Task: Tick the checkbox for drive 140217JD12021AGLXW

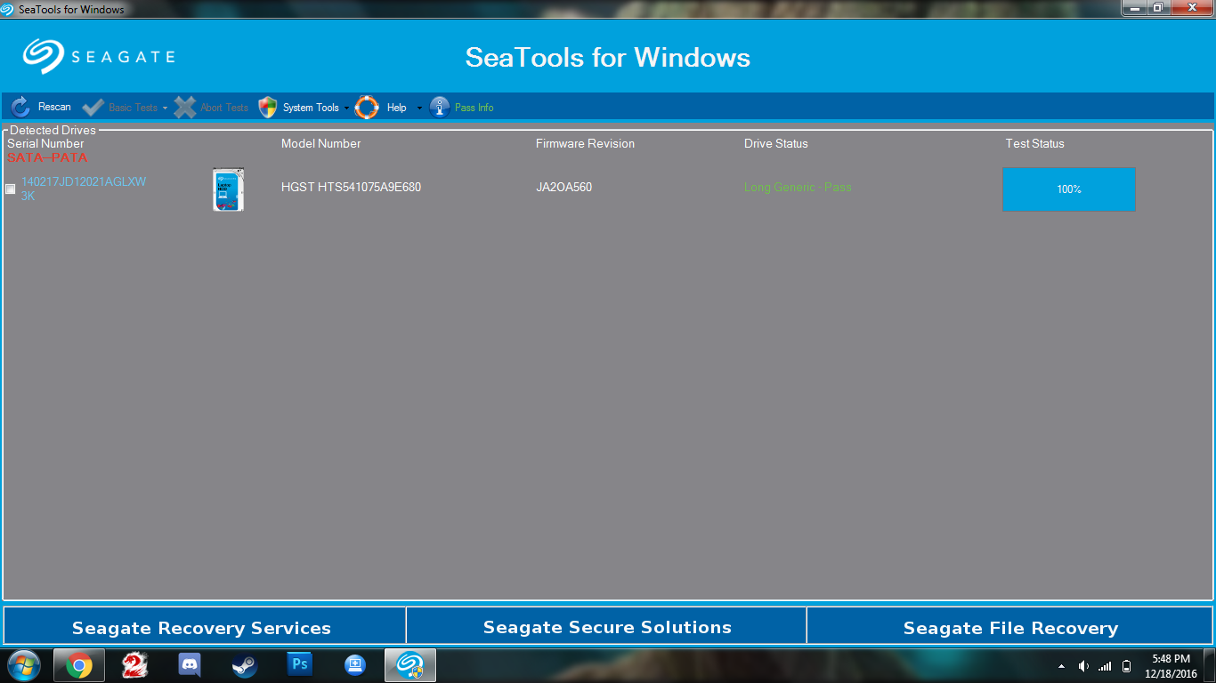Action: coord(11,189)
